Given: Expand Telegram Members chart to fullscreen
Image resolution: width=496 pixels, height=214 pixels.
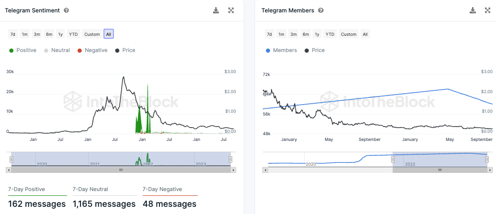Looking at the screenshot, I should pos(487,11).
